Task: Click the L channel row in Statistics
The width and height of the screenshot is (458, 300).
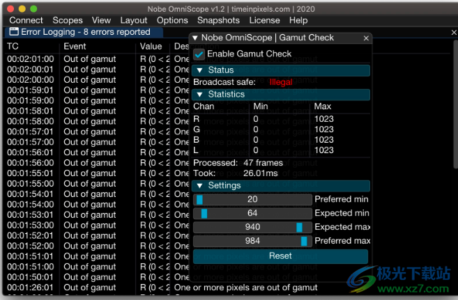Action: click(281, 150)
